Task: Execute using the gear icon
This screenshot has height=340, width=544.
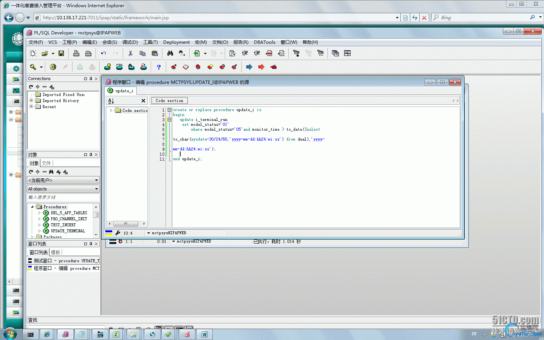Action: (53, 67)
